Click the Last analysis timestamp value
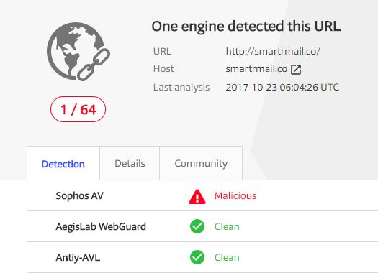The image size is (378, 273). click(282, 88)
